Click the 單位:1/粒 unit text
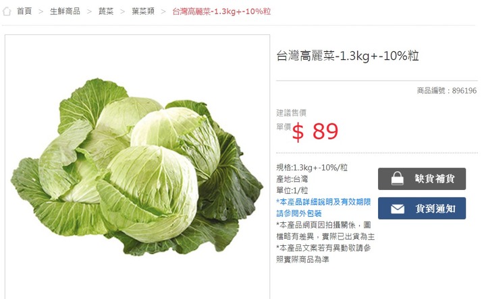 coord(292,191)
